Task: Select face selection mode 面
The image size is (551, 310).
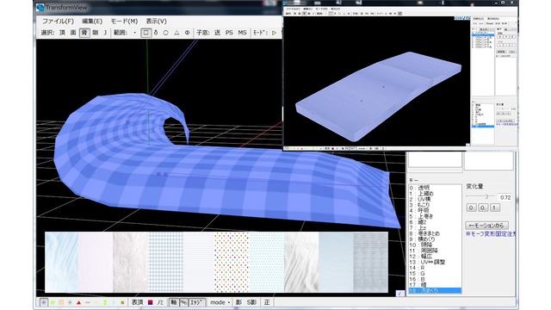Action: click(73, 33)
